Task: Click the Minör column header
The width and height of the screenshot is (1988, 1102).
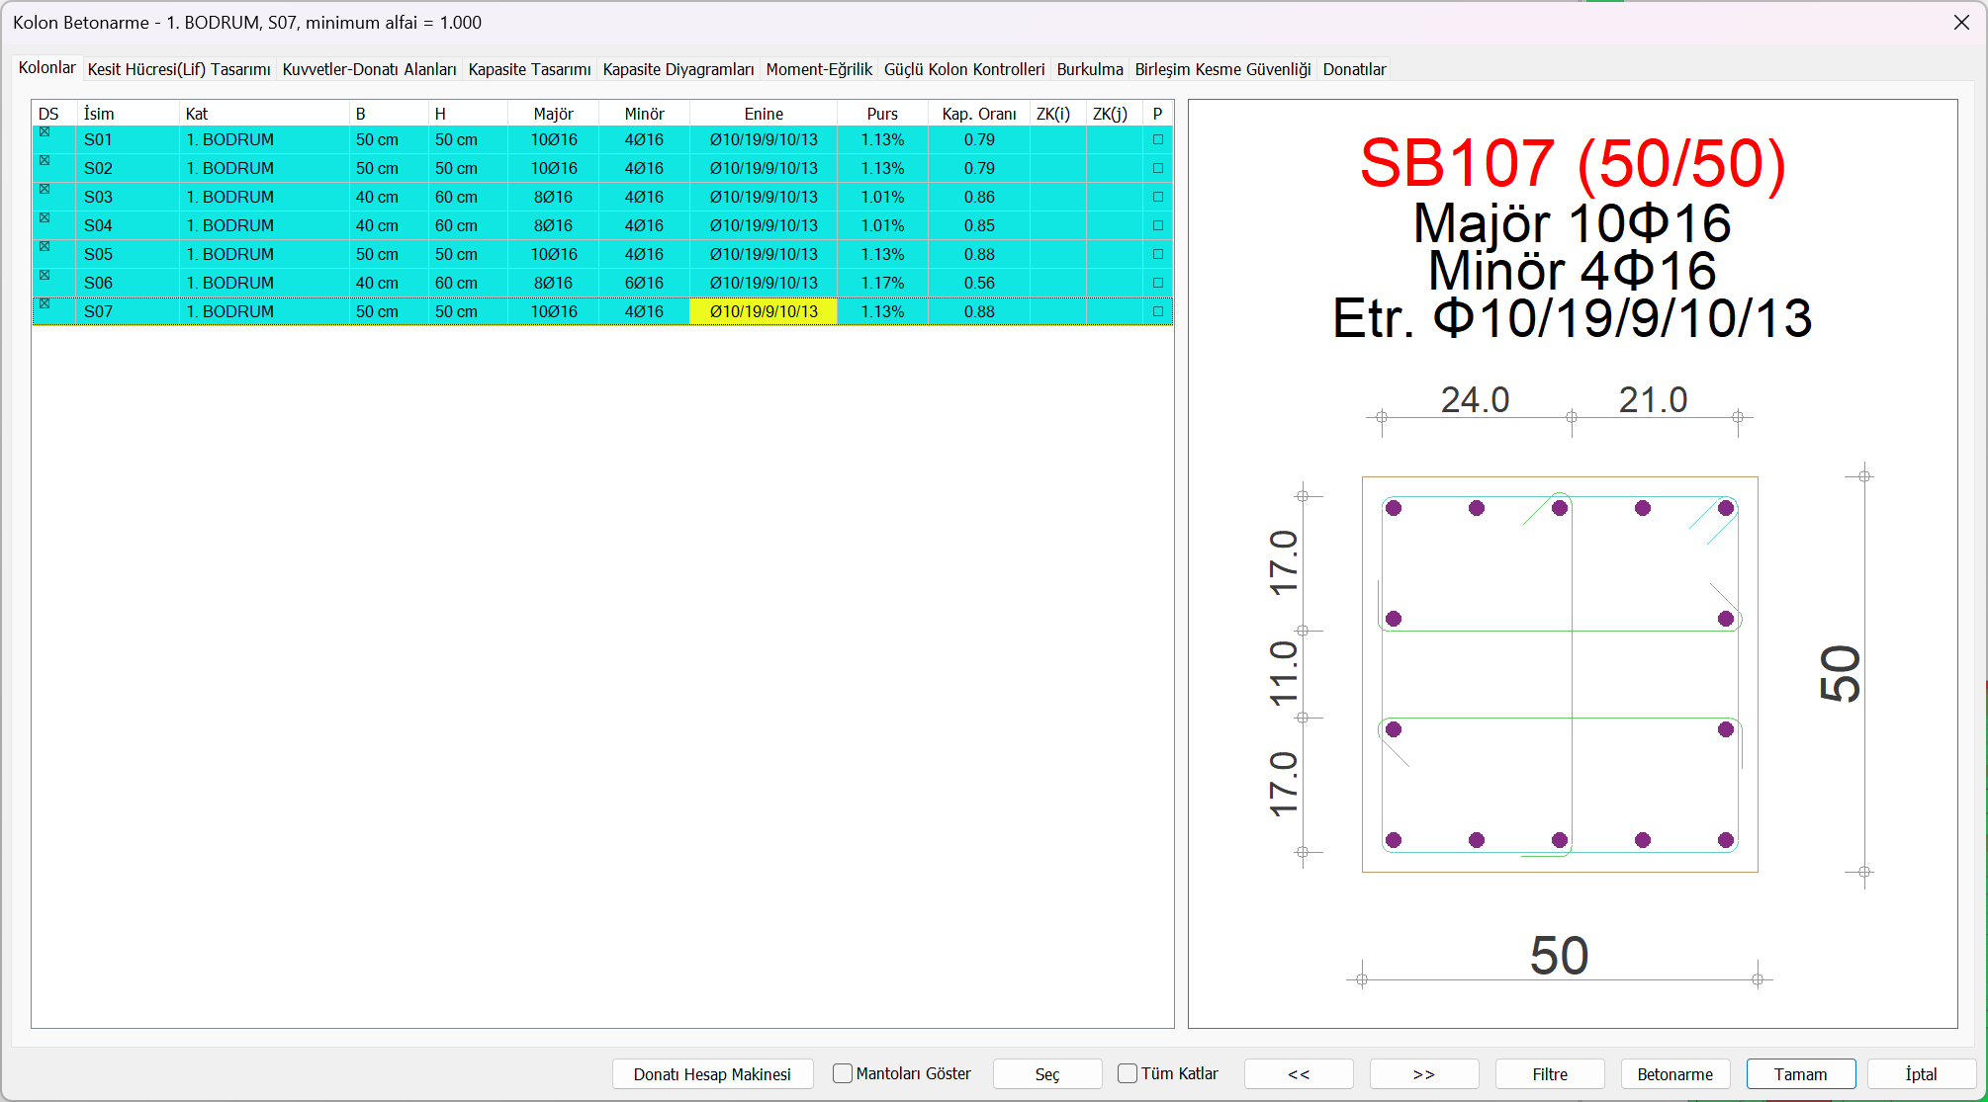Action: tap(644, 114)
